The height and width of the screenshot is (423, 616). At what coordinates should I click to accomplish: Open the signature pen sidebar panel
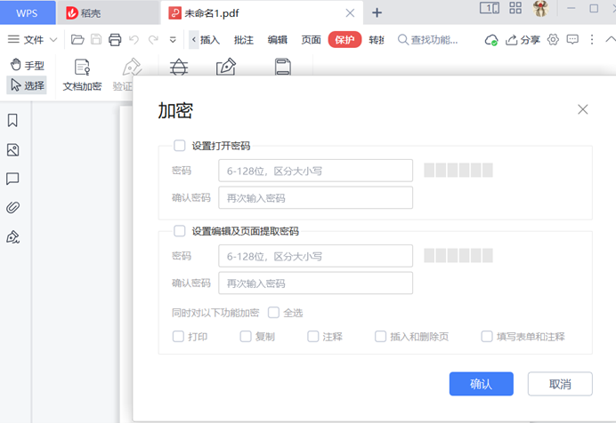click(12, 236)
